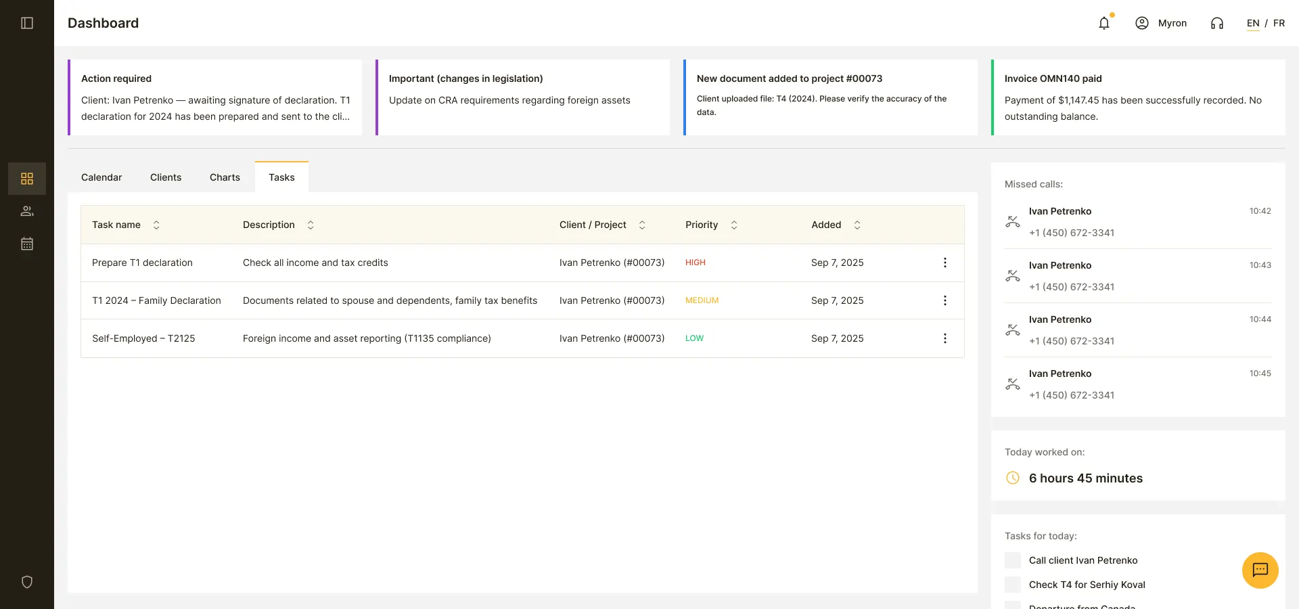The height and width of the screenshot is (609, 1299).
Task: Sort by Task name column
Action: click(156, 225)
